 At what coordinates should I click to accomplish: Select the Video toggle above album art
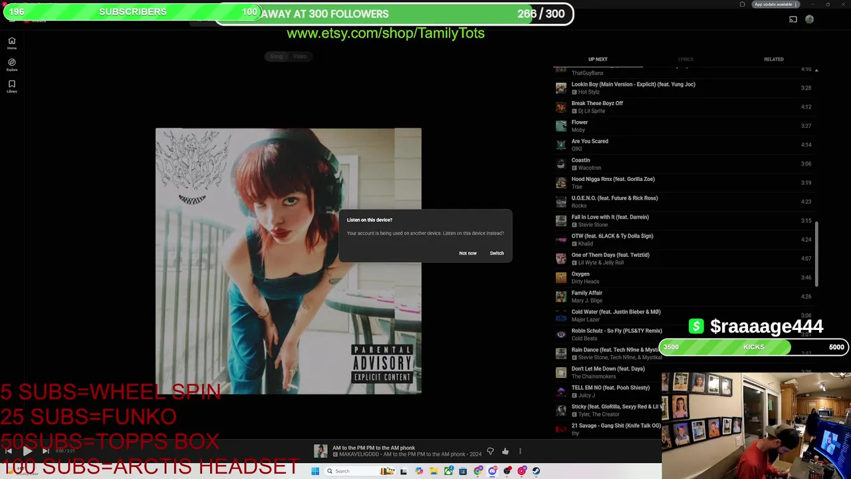tap(300, 57)
